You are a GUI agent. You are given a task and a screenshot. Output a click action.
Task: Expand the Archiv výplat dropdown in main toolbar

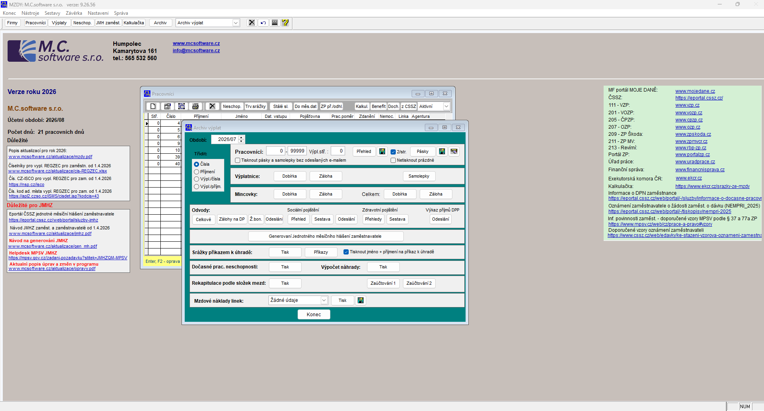coord(236,23)
